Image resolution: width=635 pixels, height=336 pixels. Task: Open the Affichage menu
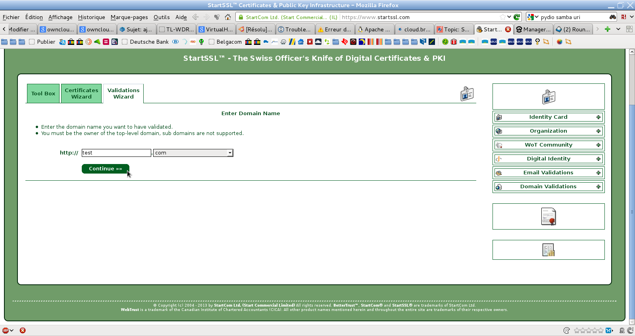[60, 17]
